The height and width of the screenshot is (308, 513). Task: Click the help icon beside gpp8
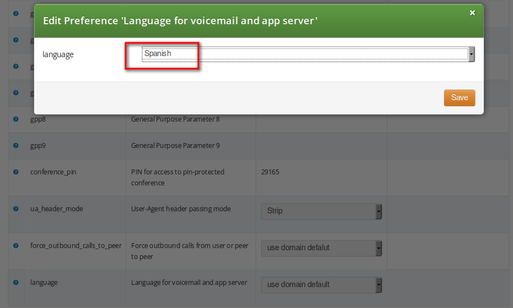point(16,119)
